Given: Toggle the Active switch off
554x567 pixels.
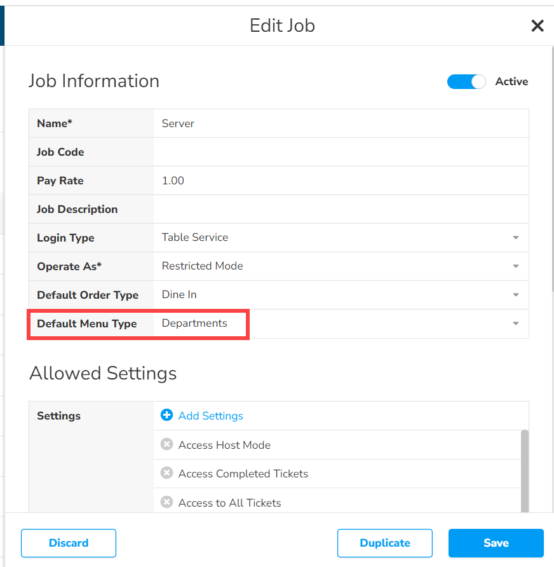Looking at the screenshot, I should [x=466, y=81].
